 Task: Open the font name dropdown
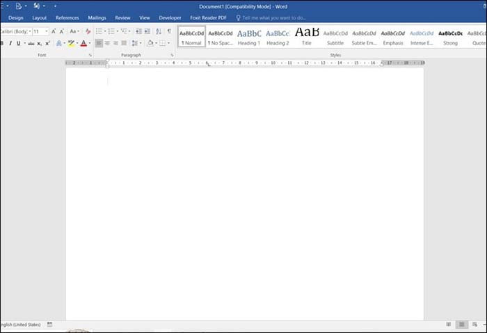[x=30, y=31]
